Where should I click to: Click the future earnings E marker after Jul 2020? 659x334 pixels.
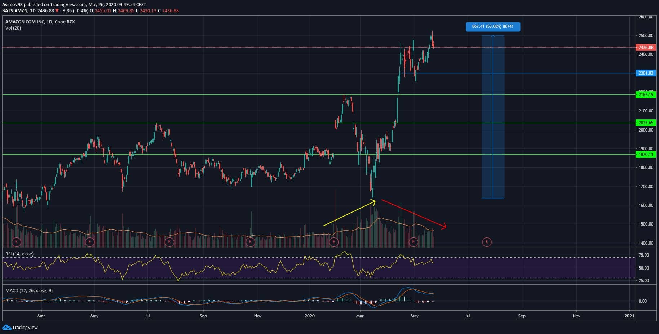tap(487, 242)
